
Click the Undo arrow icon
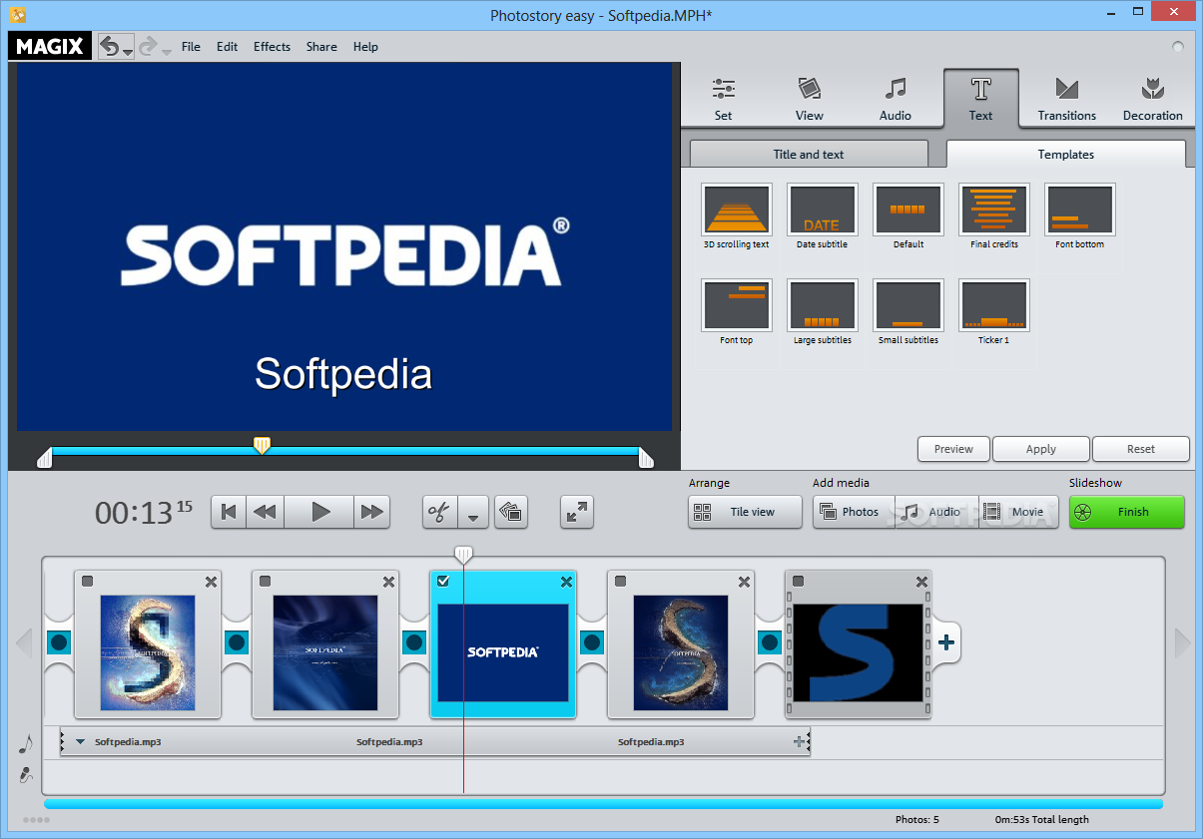[110, 46]
